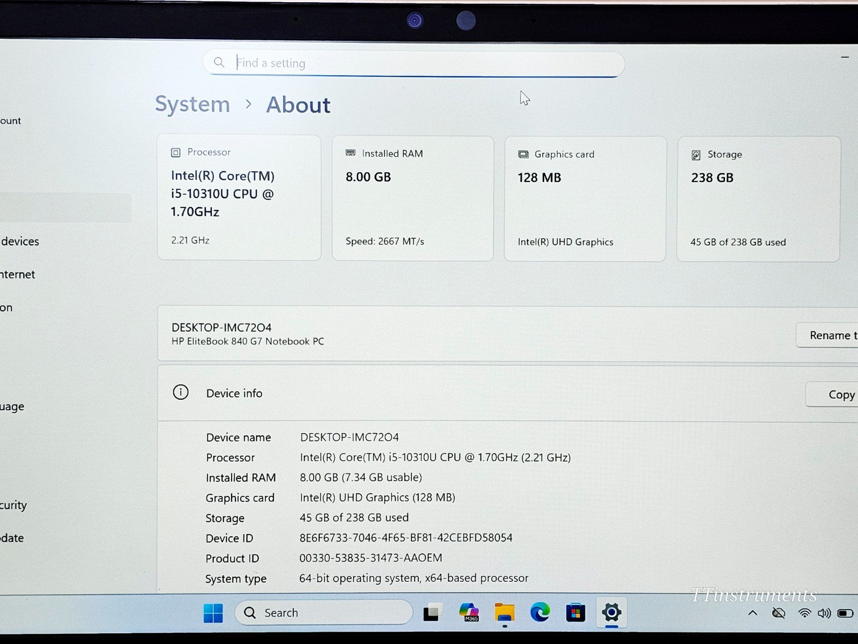858x644 pixels.
Task: Focus the 'Find a setting' search field
Action: (413, 63)
